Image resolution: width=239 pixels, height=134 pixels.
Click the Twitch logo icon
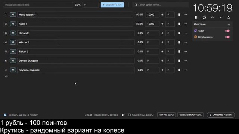pyautogui.click(x=196, y=31)
